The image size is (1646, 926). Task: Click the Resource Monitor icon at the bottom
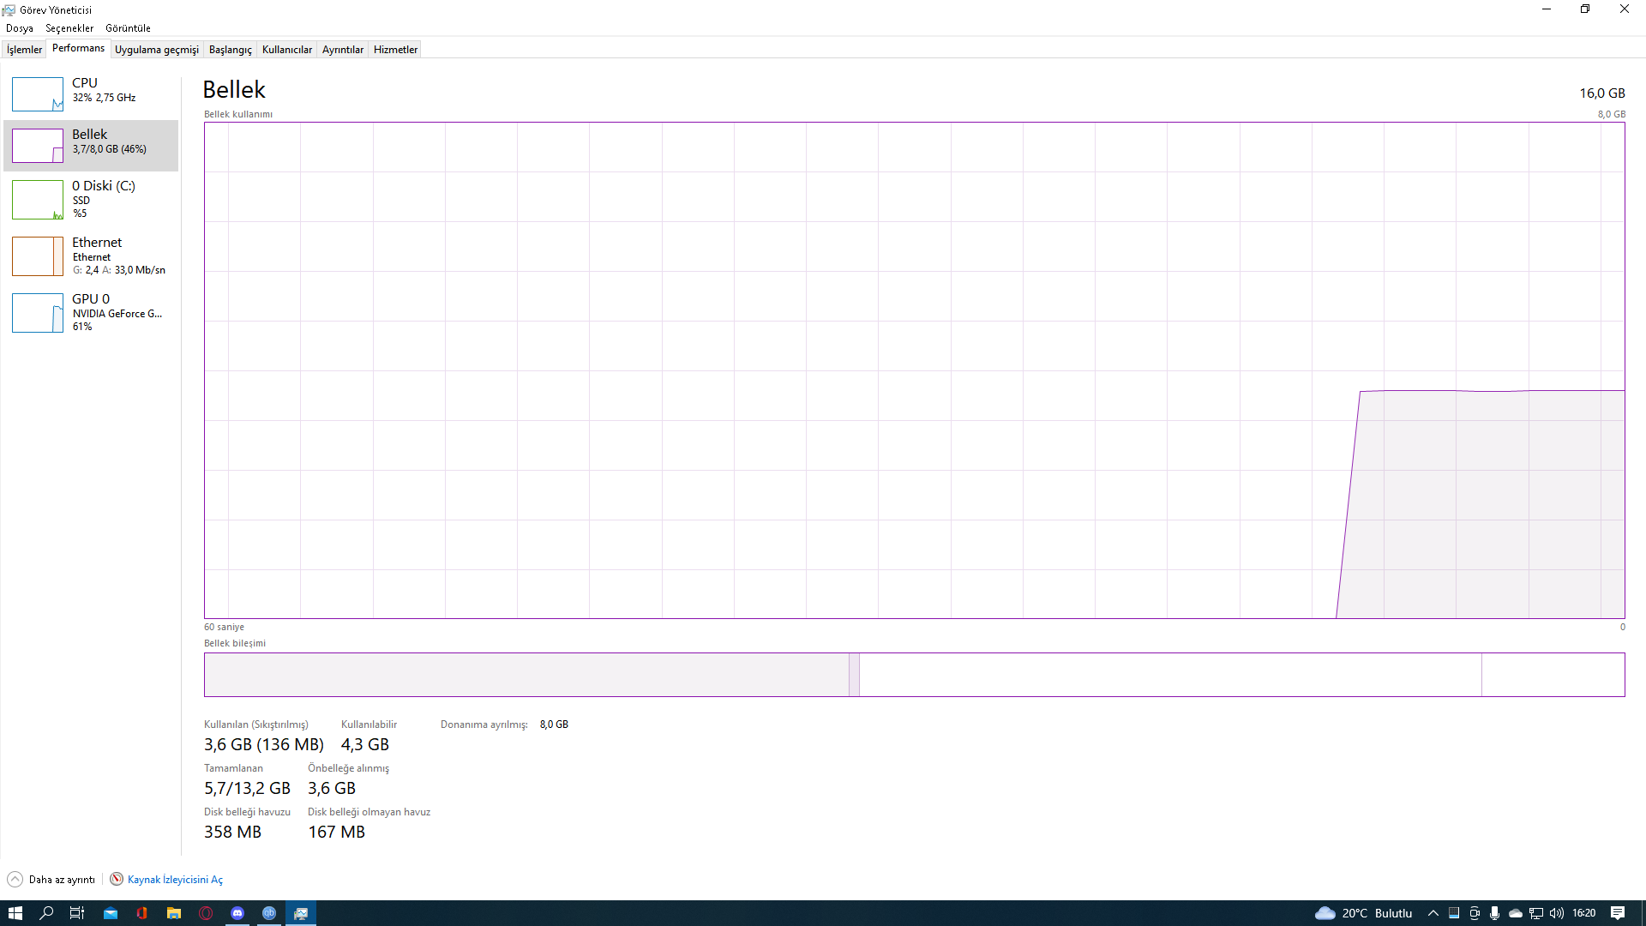pyautogui.click(x=117, y=880)
